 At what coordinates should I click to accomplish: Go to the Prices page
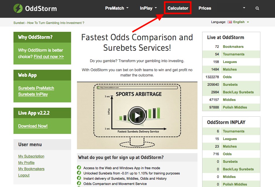tap(205, 8)
